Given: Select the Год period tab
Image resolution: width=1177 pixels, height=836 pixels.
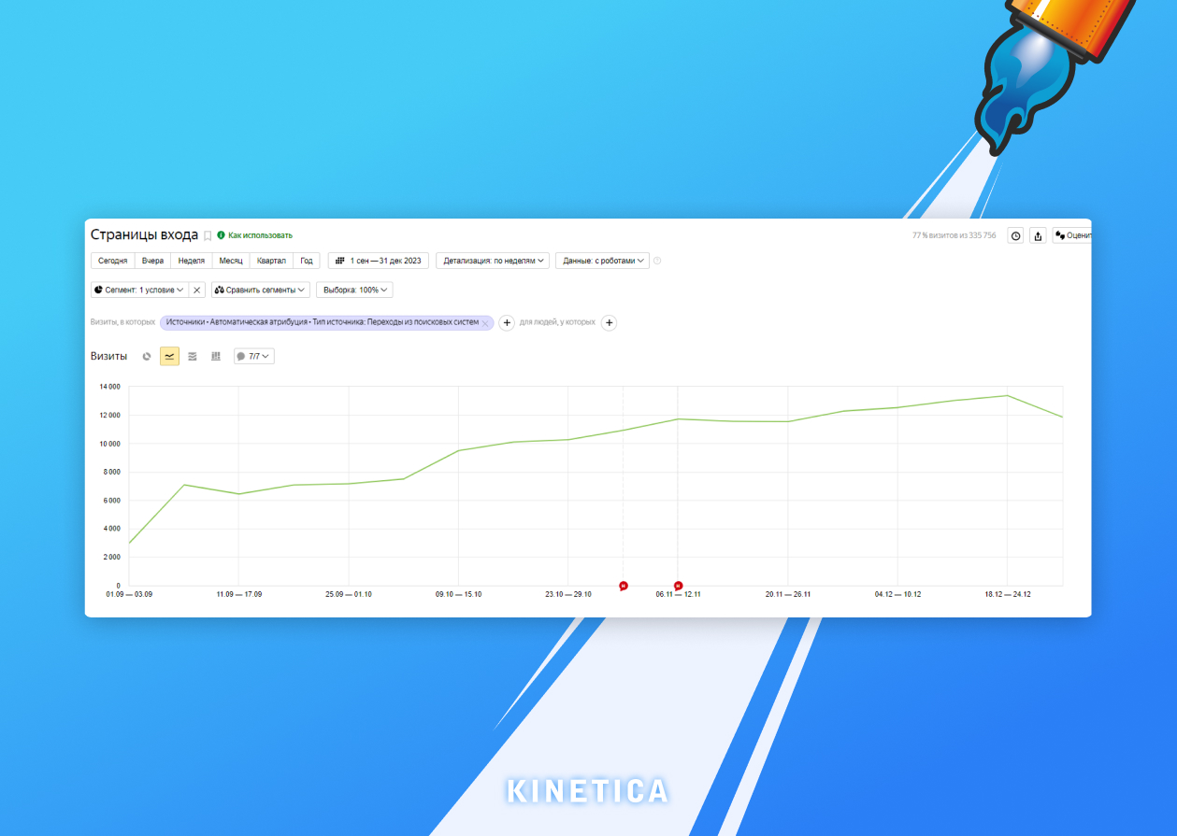Looking at the screenshot, I should tap(306, 261).
